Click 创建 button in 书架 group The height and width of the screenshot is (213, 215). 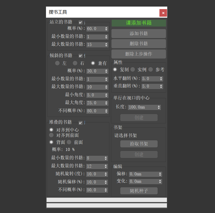[x=139, y=154]
